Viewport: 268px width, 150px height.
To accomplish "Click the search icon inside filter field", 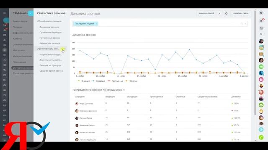I will pos(242,24).
